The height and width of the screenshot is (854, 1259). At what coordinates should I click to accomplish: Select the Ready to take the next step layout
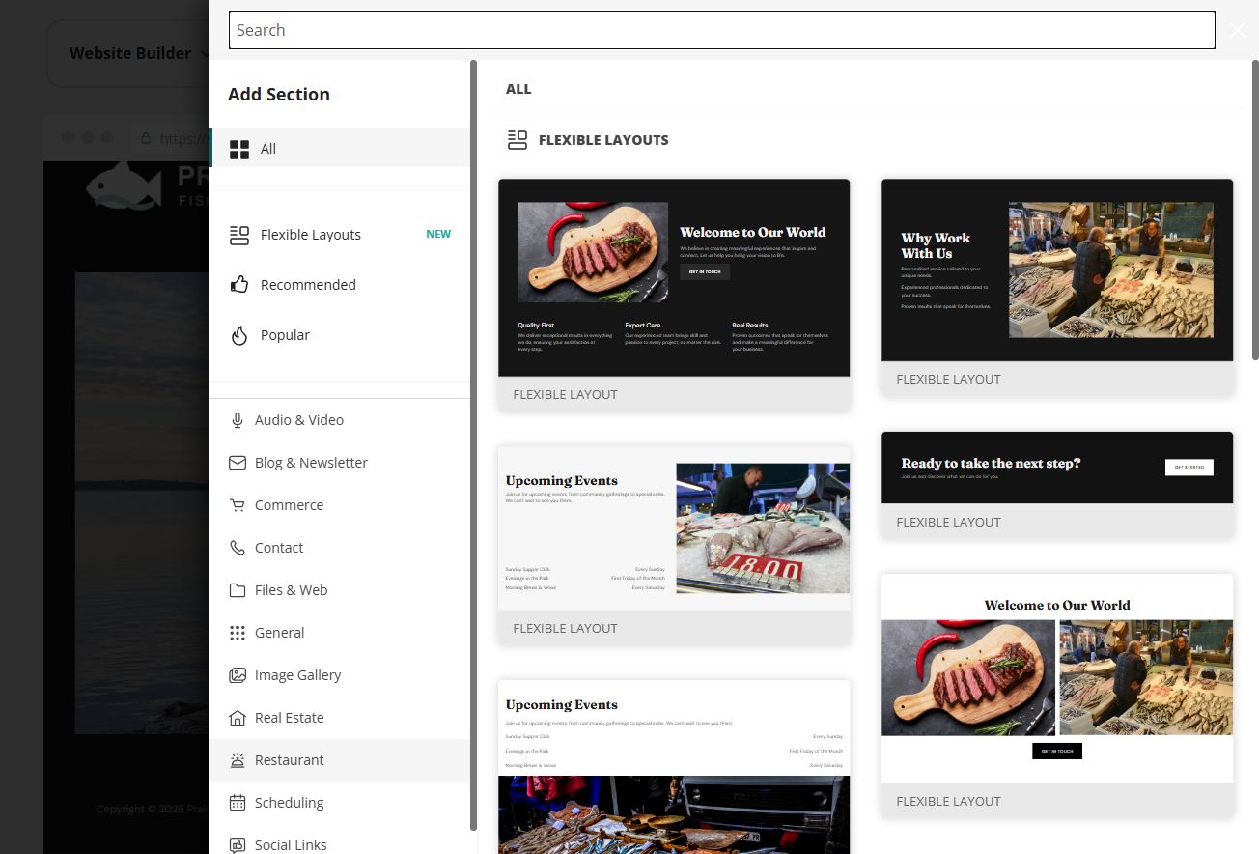(1057, 485)
